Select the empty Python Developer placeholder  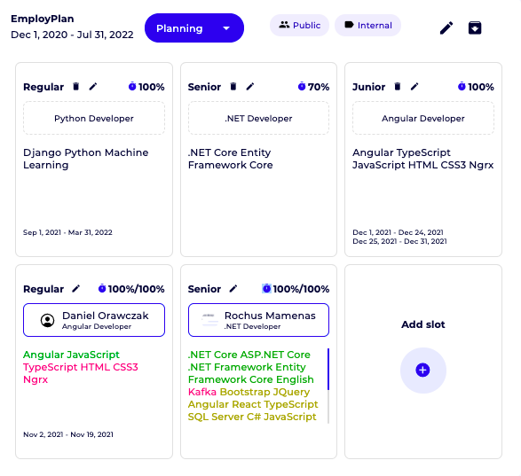coord(94,118)
